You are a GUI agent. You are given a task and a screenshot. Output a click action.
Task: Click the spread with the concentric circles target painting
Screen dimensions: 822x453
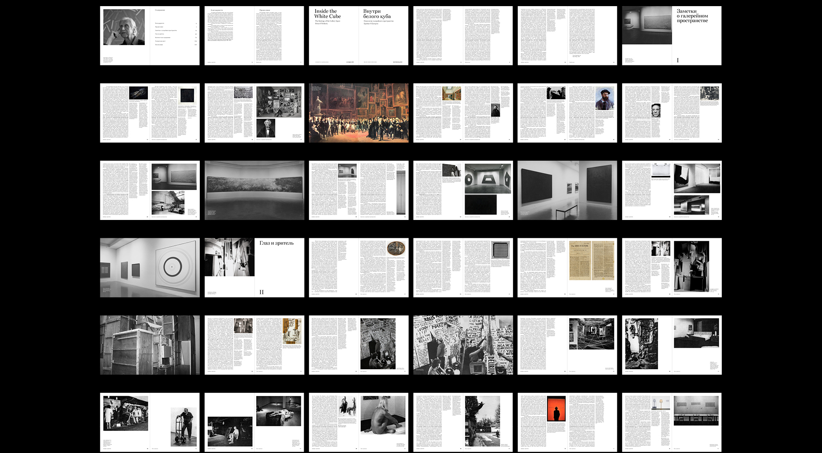coord(149,267)
